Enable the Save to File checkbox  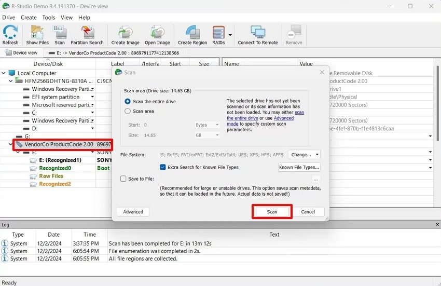point(123,179)
